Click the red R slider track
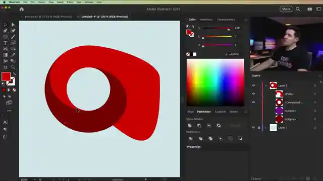This screenshot has height=181, width=323. coord(218,28)
